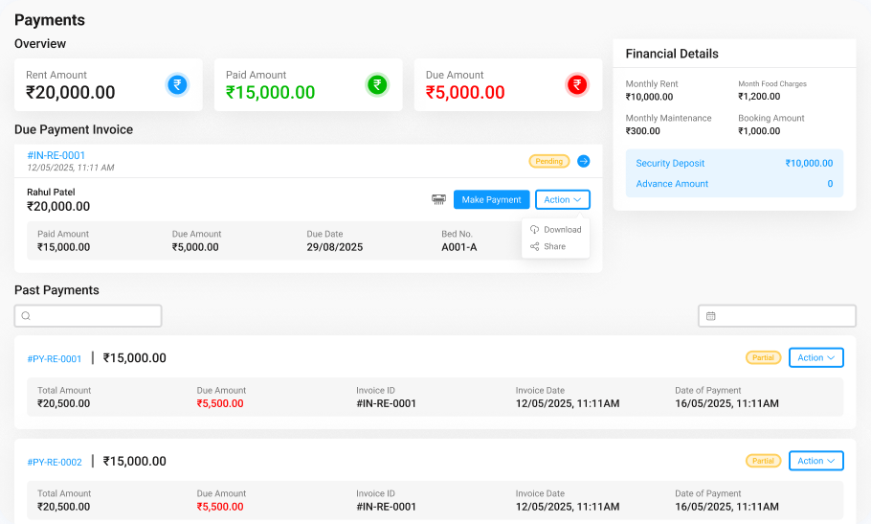
Task: Open invoice details with blue arrow icon
Action: pyautogui.click(x=584, y=161)
